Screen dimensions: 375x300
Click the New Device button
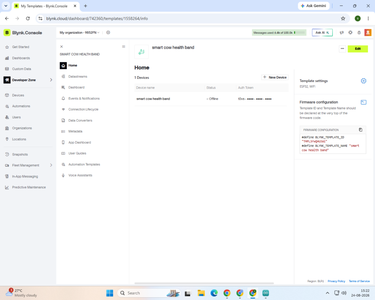click(275, 77)
